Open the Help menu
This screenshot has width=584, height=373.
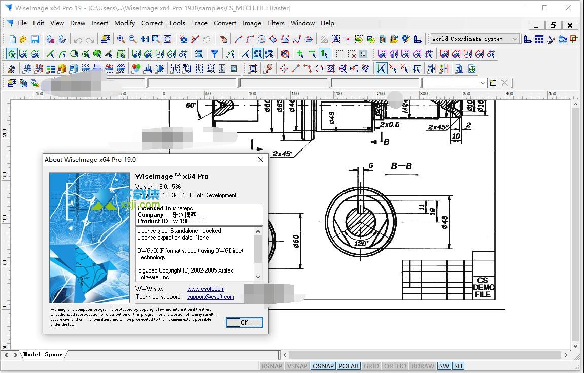327,23
